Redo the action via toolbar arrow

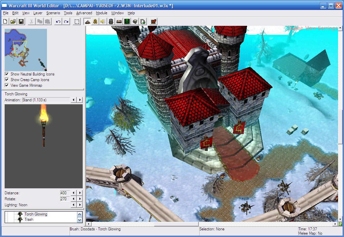(66, 22)
